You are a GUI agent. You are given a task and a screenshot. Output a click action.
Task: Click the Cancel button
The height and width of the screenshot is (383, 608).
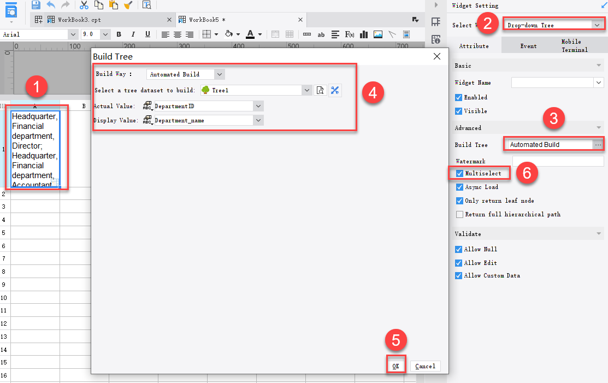click(x=425, y=366)
